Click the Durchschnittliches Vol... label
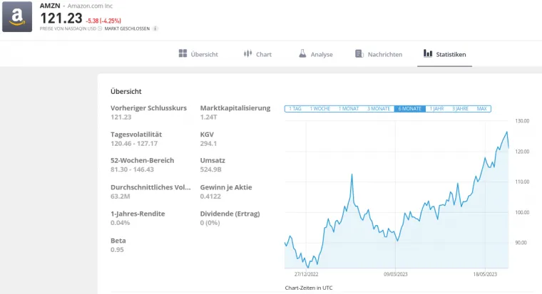This screenshot has height=294, width=542. pos(150,187)
